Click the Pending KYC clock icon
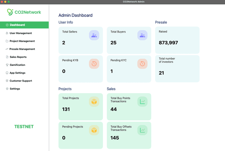The height and width of the screenshot is (151, 225). [142, 63]
